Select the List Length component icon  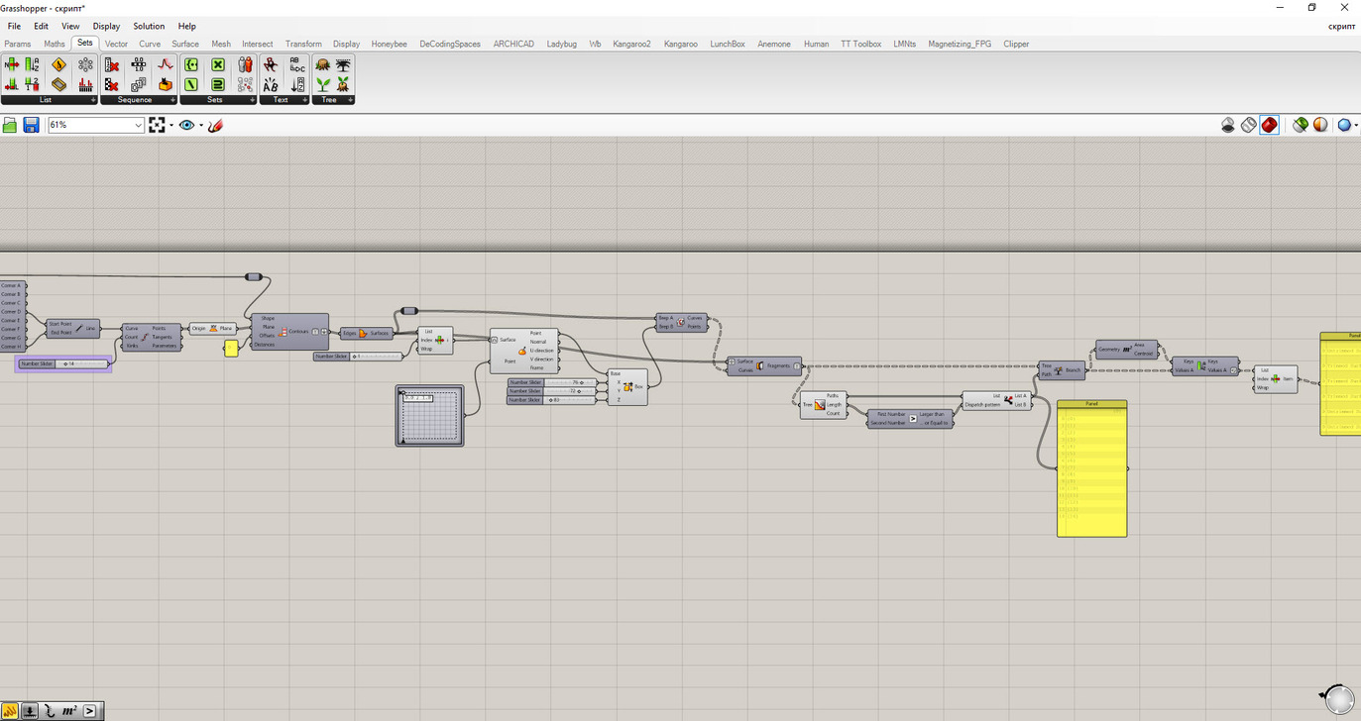point(12,84)
